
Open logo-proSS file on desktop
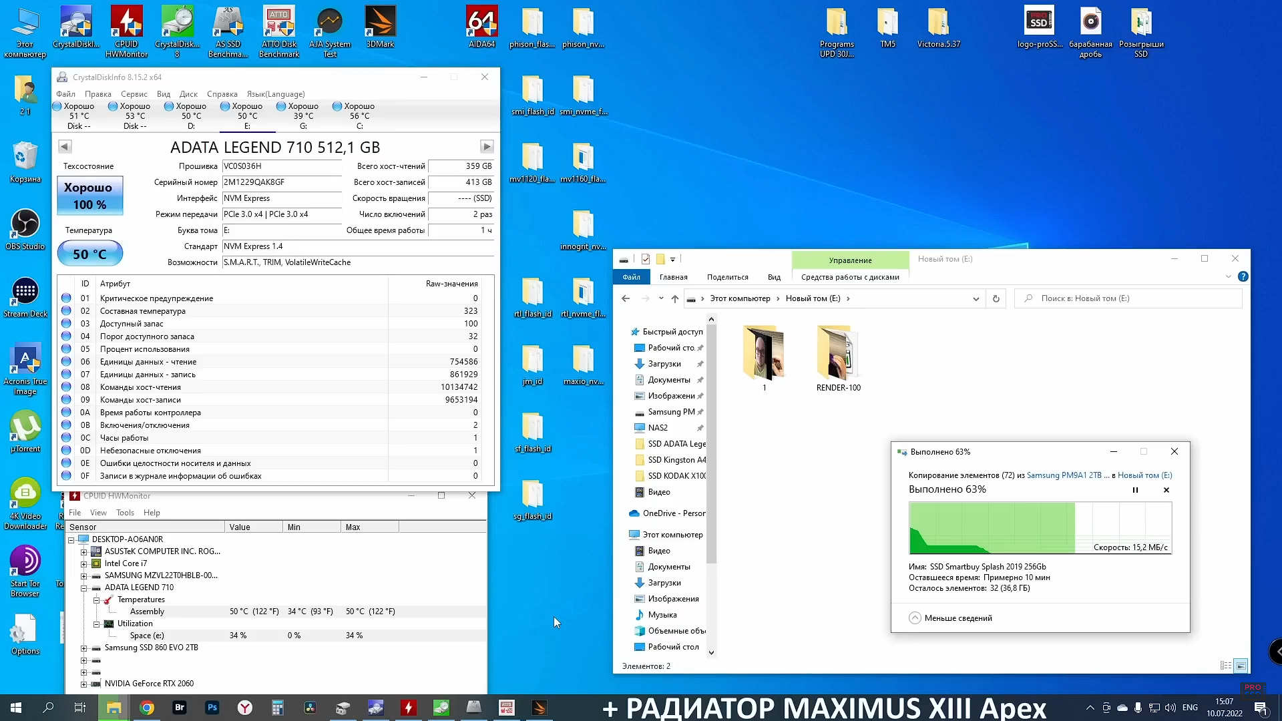[1040, 27]
